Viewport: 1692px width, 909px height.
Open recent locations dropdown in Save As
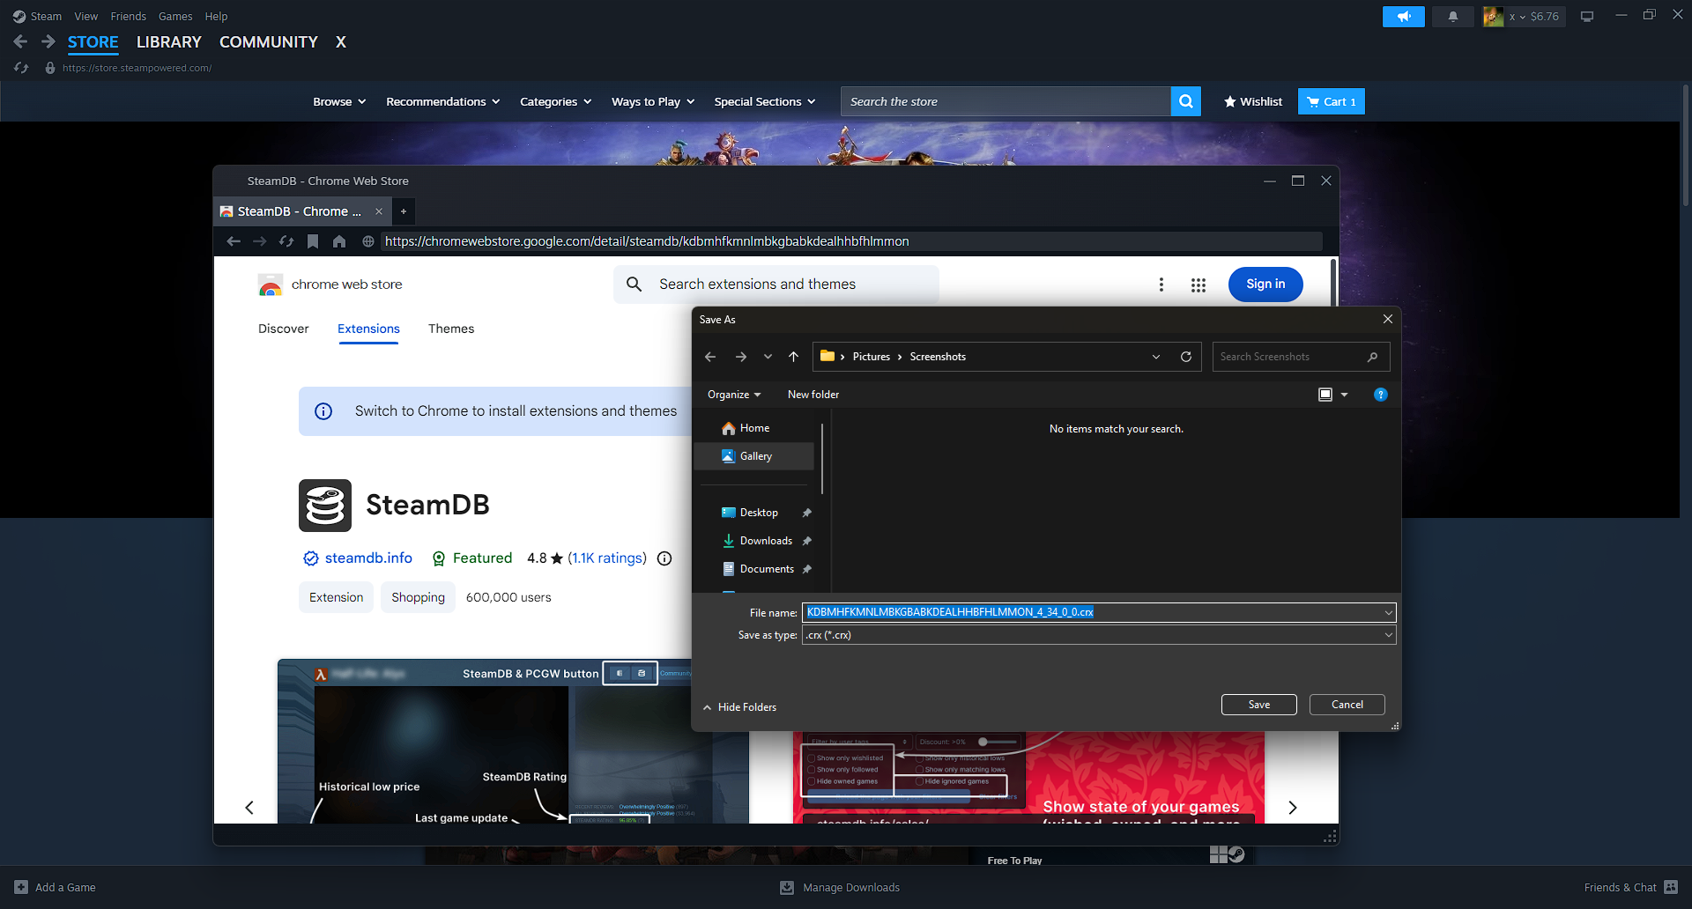coord(768,357)
